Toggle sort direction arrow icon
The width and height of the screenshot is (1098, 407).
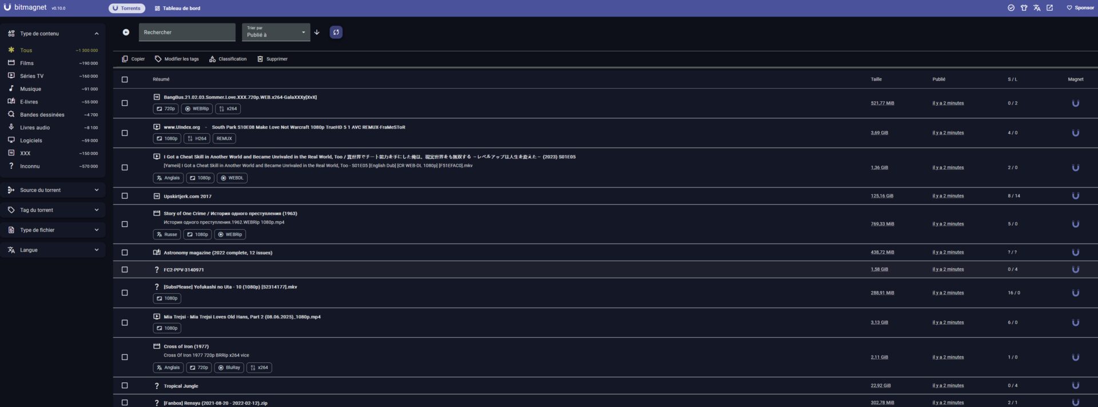coord(317,33)
